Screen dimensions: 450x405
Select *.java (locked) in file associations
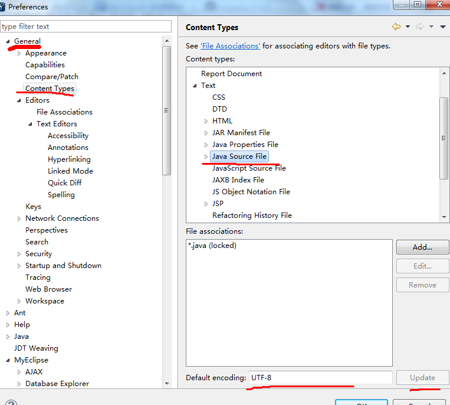tap(212, 246)
